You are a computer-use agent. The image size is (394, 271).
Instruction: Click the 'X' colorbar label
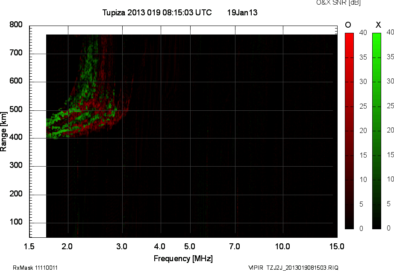[378, 25]
